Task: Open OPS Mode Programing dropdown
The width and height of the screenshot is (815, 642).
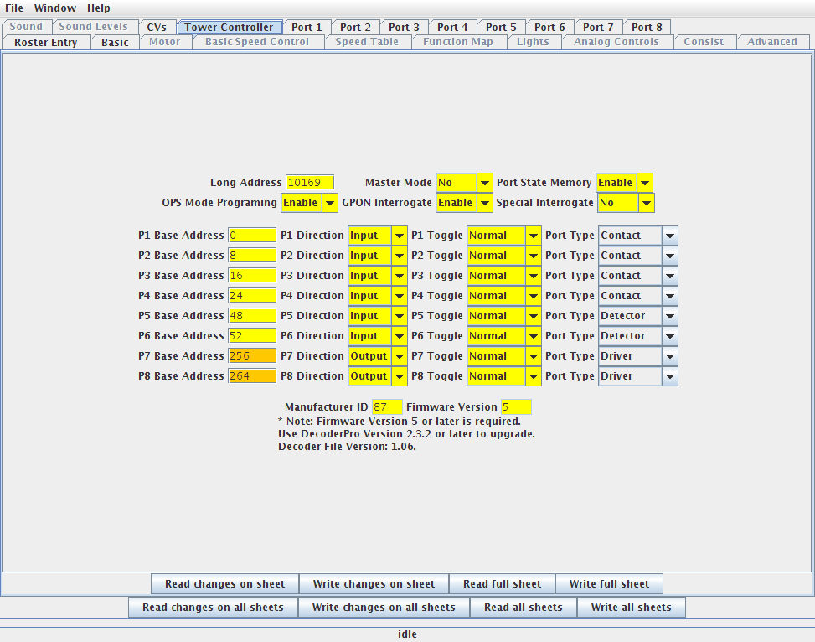Action: pos(309,203)
